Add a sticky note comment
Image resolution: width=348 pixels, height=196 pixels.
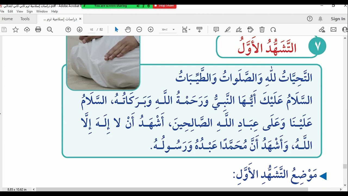click(x=216, y=30)
